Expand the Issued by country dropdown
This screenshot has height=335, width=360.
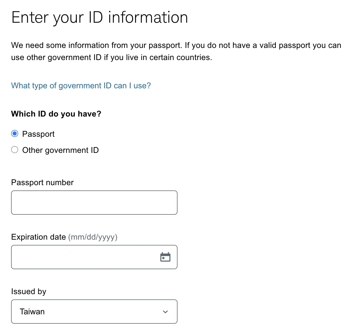94,312
